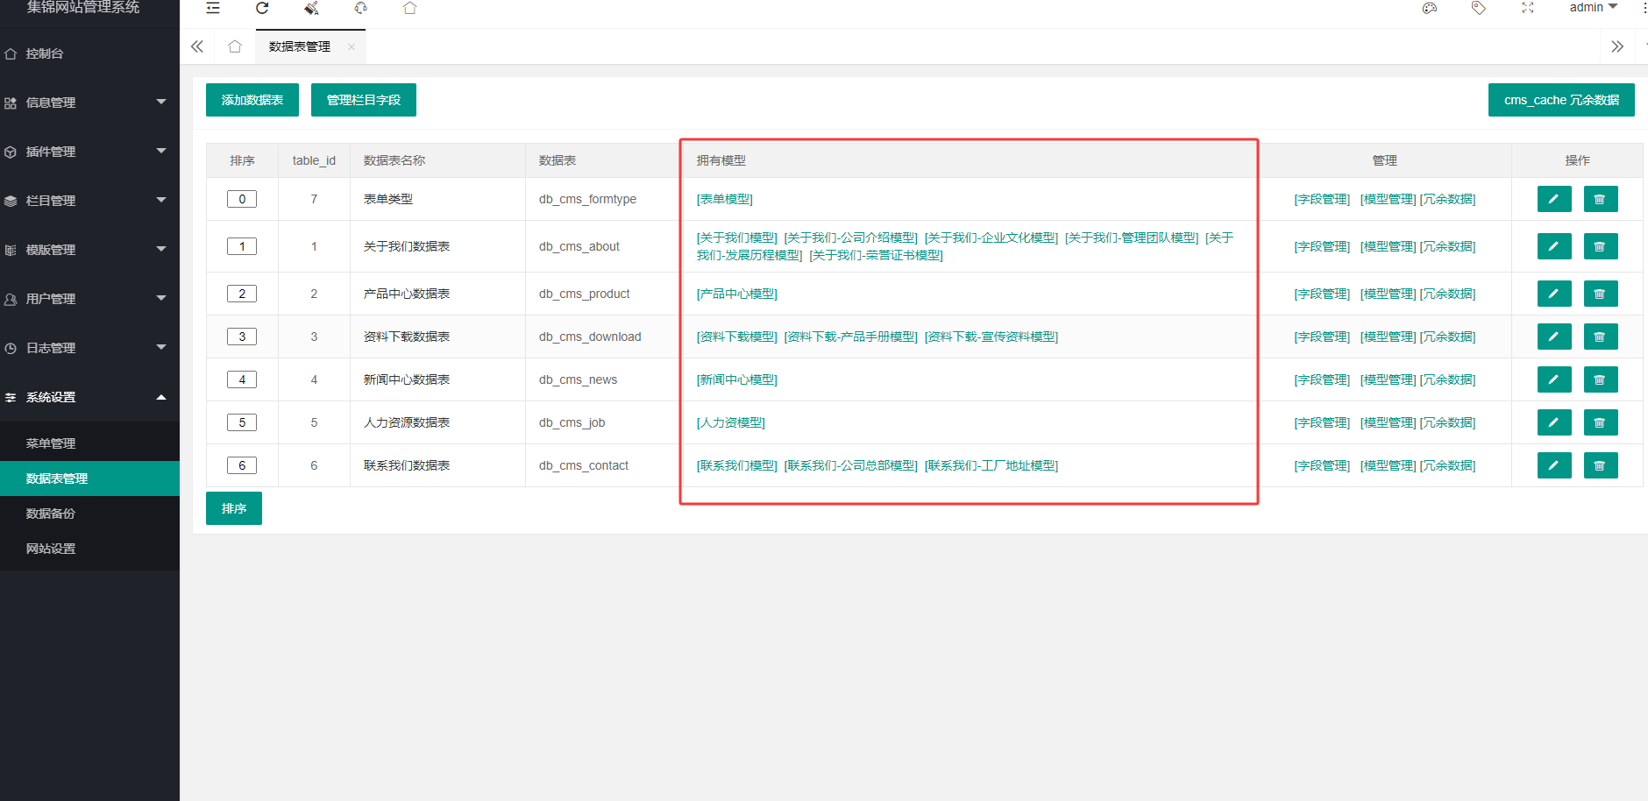This screenshot has height=801, width=1648.
Task: Click the 添加数据表 button
Action: (252, 100)
